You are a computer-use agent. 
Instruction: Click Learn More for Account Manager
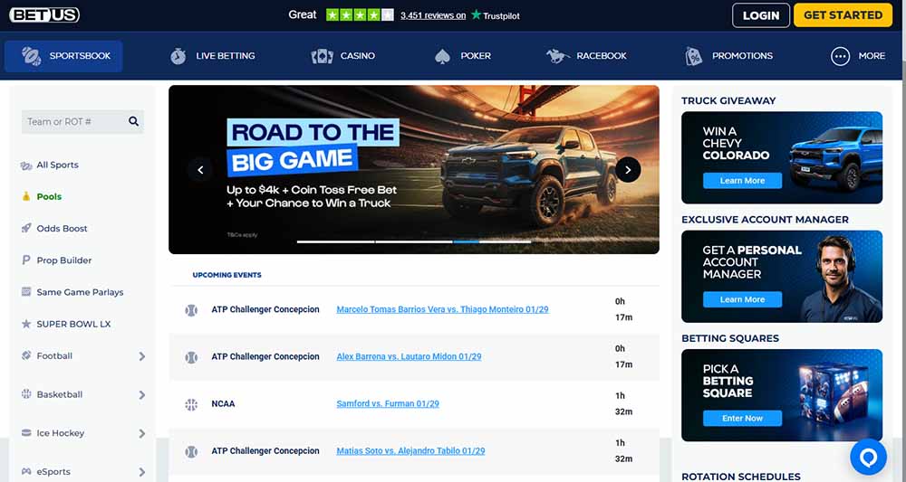tap(743, 299)
